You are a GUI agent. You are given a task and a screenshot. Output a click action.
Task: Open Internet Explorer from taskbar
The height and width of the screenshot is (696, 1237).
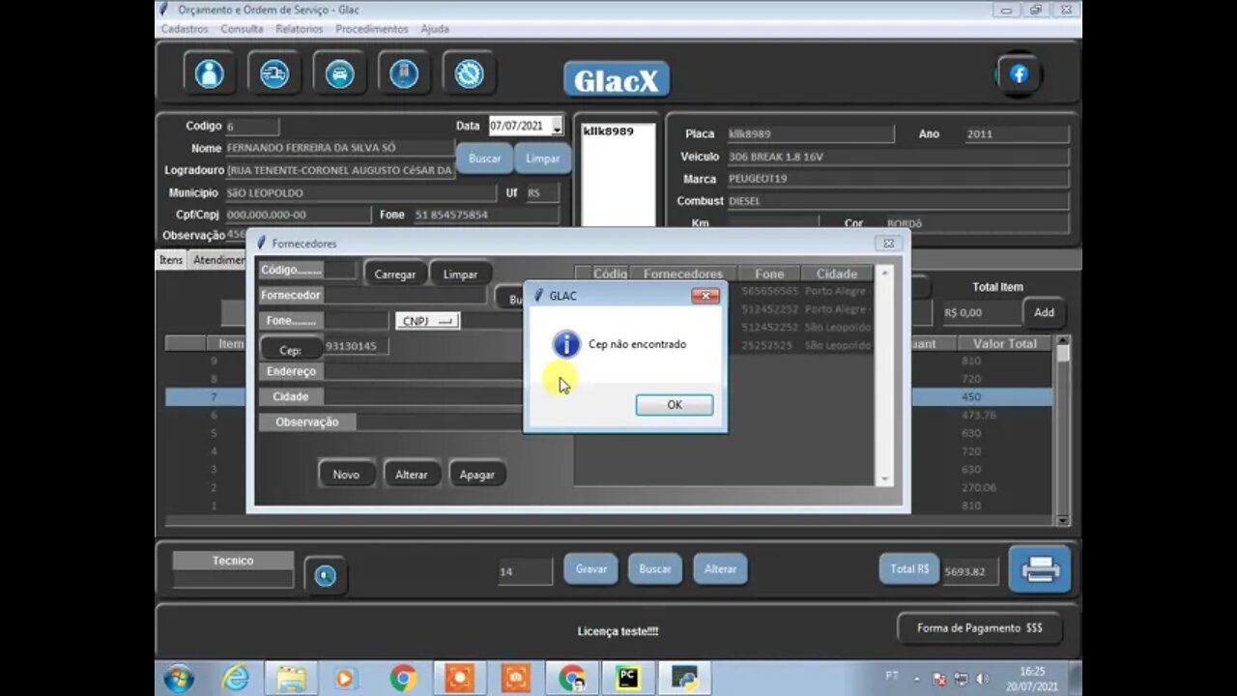pos(235,679)
